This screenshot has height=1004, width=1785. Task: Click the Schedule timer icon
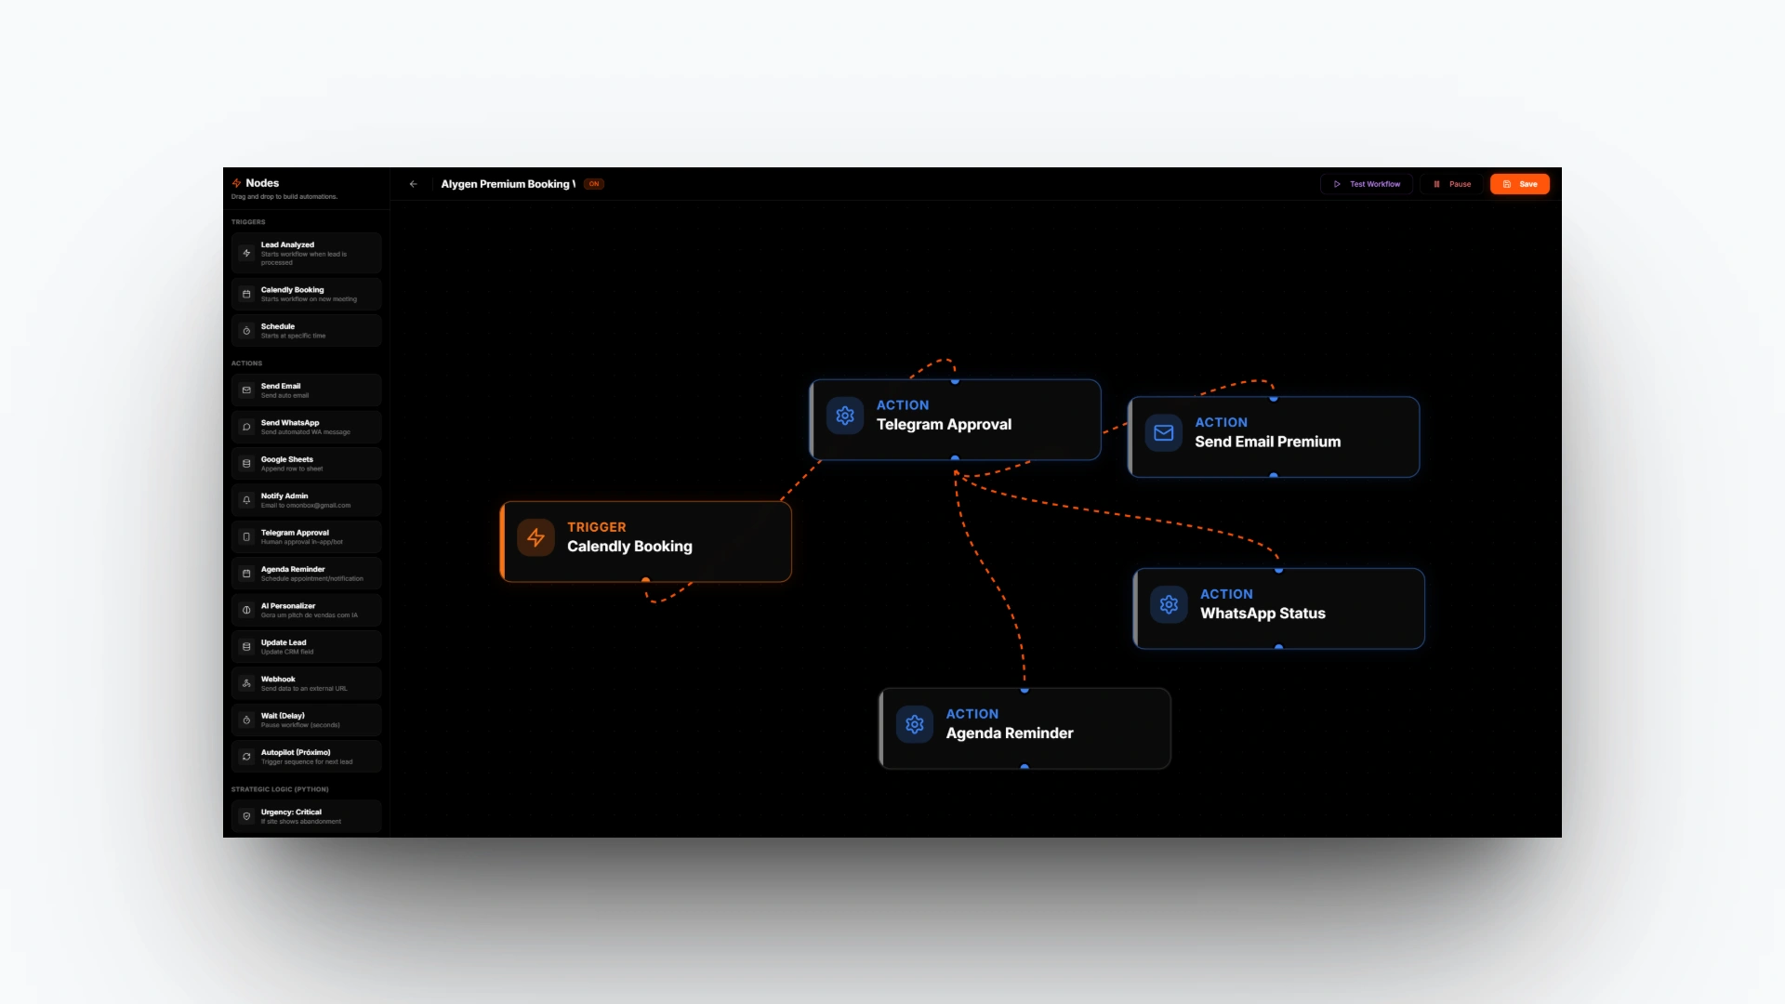(246, 331)
